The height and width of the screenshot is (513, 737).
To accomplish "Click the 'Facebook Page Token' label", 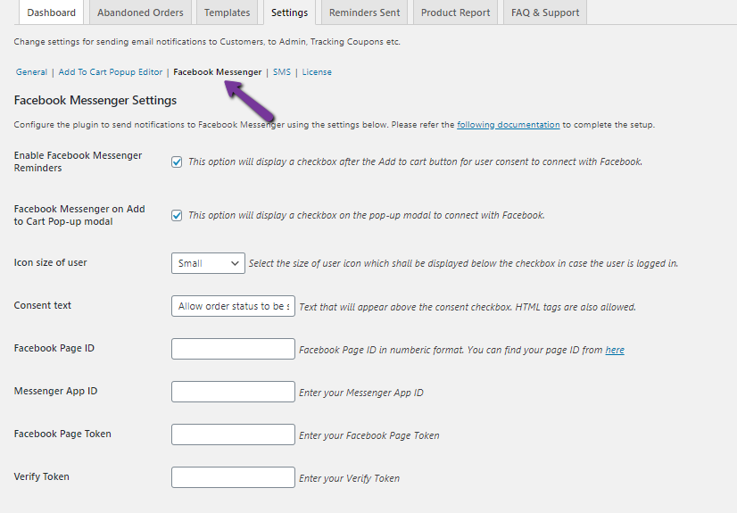I will coord(62,434).
